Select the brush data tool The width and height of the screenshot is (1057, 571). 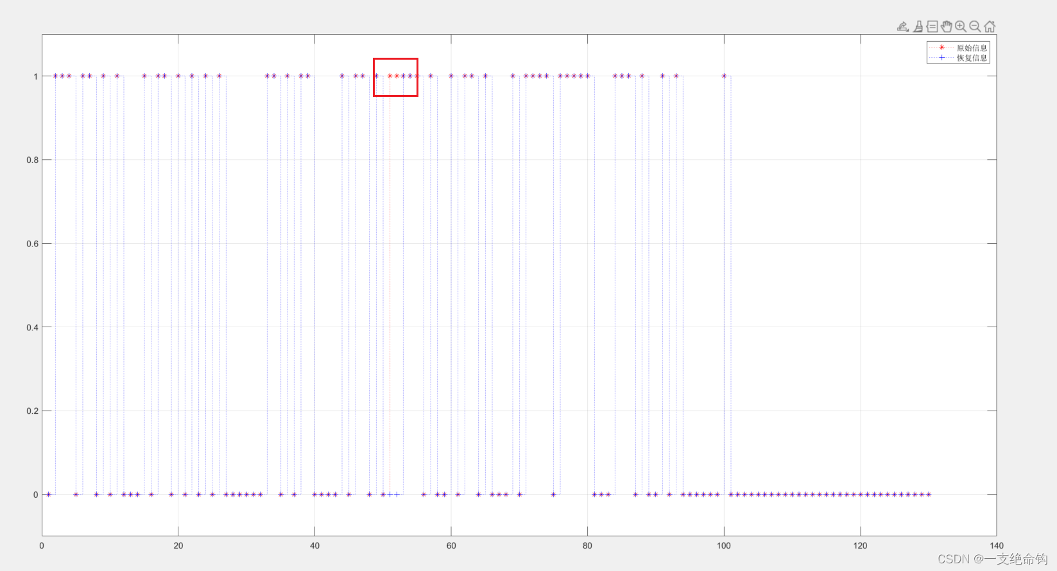coord(918,26)
